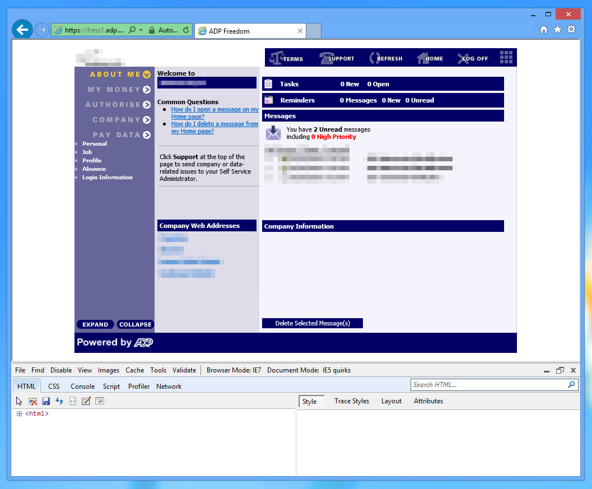Image resolution: width=592 pixels, height=489 pixels.
Task: Select the element-picker arrow in developer toolbar
Action: 18,401
